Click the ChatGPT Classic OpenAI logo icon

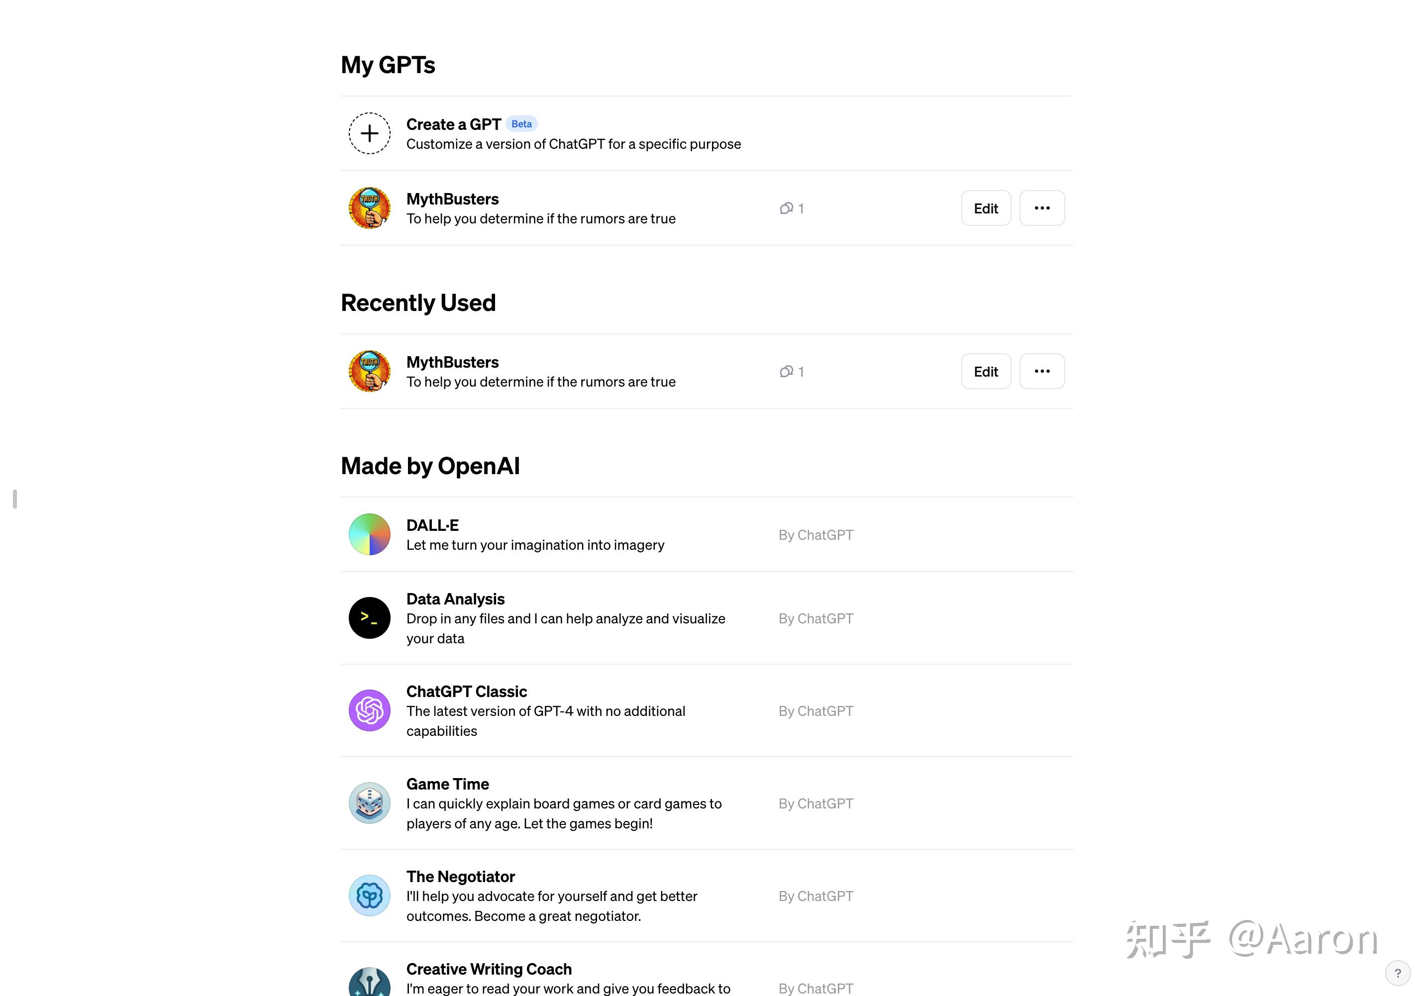pyautogui.click(x=369, y=710)
